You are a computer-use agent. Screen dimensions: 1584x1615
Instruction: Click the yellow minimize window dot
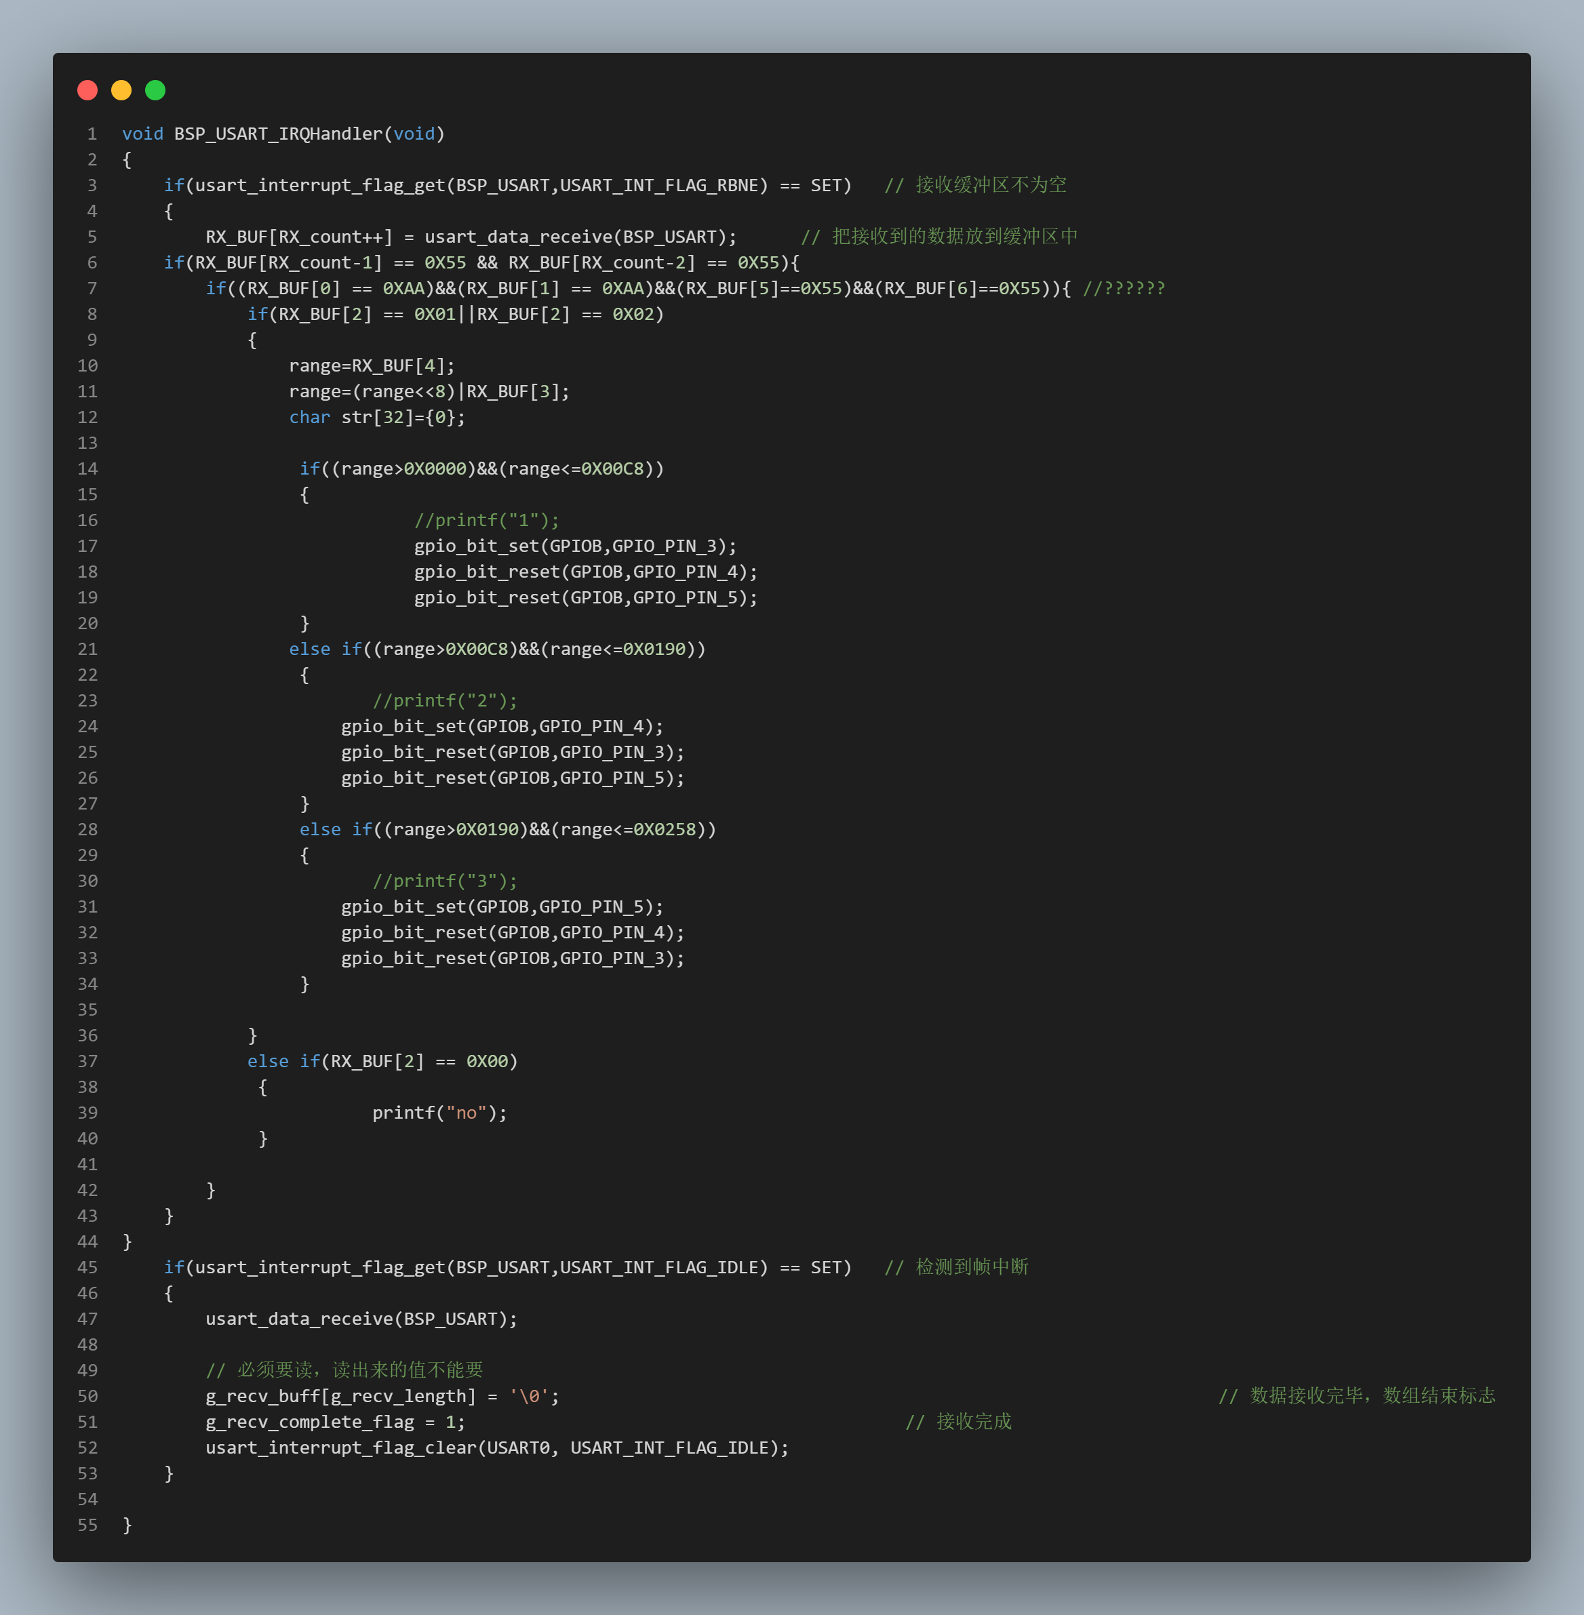(121, 89)
